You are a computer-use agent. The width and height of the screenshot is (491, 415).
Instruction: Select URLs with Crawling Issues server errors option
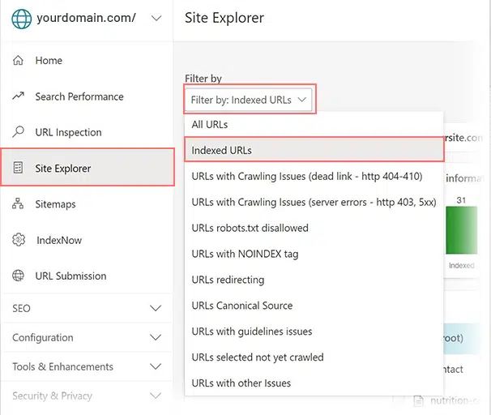coord(314,203)
